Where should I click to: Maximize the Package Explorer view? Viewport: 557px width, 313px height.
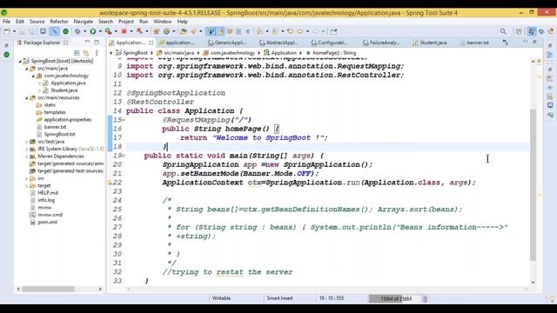tap(97, 43)
